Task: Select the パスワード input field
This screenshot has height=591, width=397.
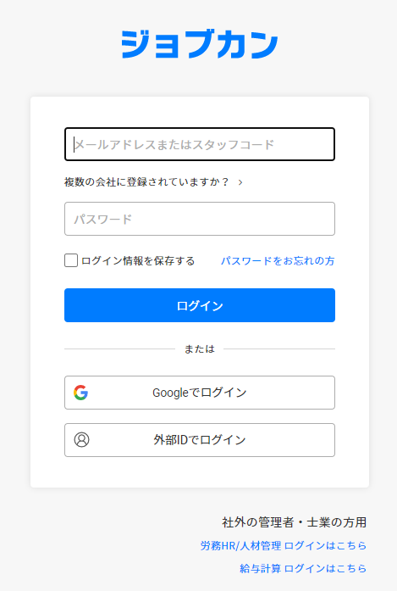Action: coord(200,219)
